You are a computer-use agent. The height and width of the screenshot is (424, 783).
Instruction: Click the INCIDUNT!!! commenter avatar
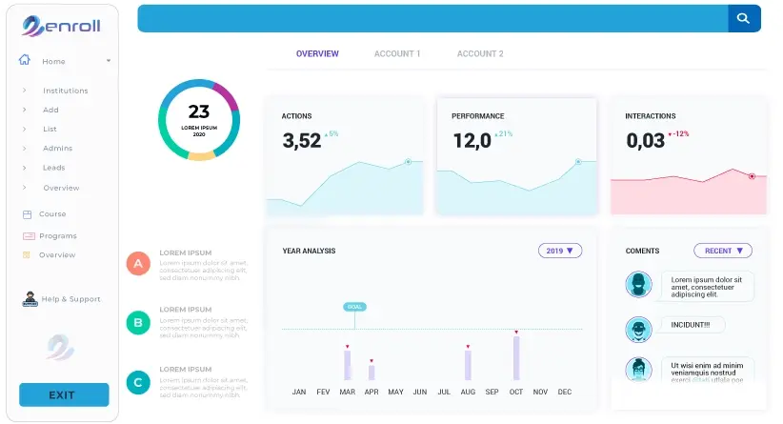(638, 329)
